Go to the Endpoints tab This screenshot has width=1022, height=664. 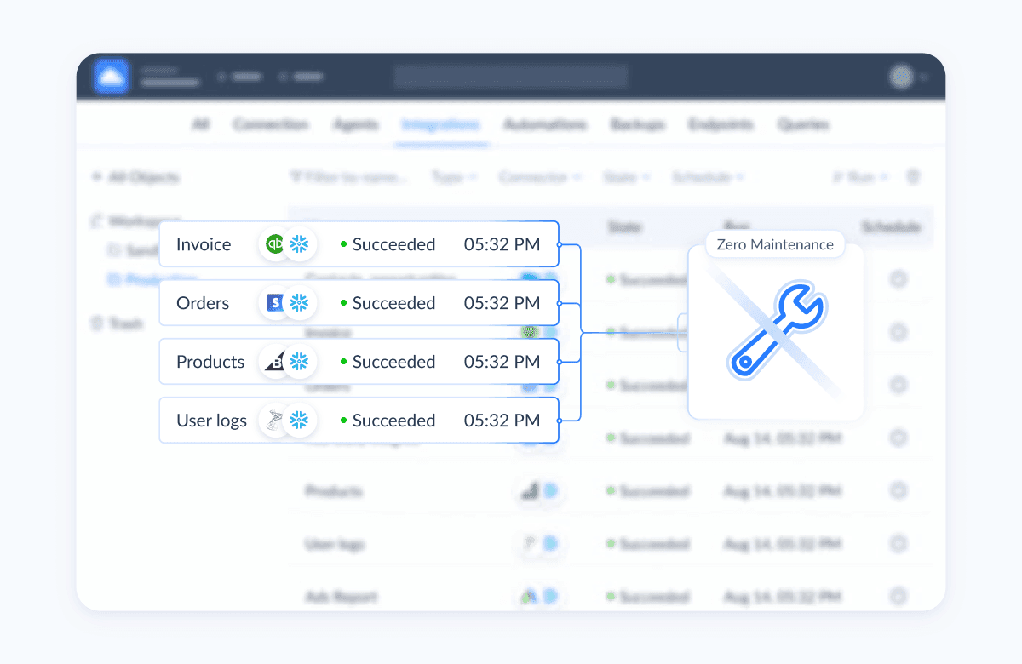coord(721,124)
